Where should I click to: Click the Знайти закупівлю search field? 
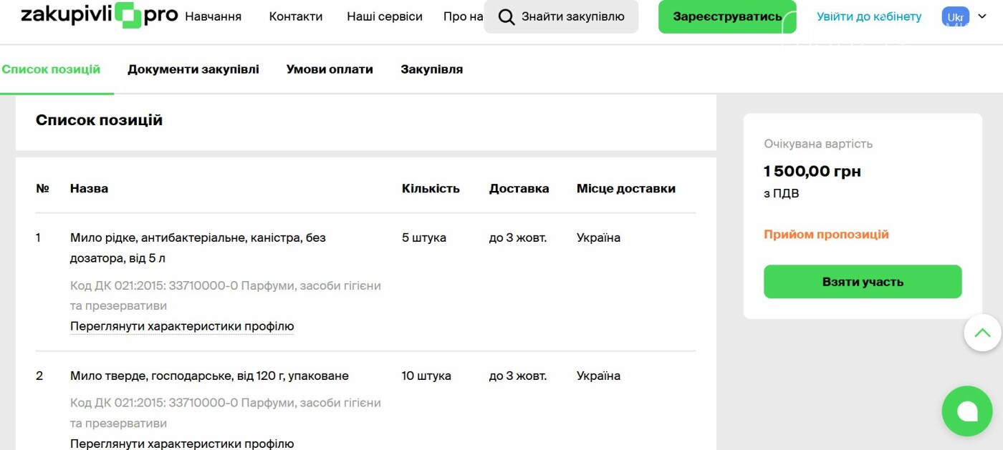pyautogui.click(x=572, y=16)
